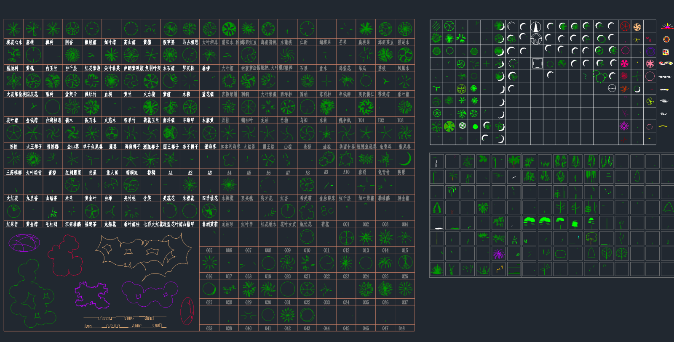Select the plant symbol above 麻楝 label
Image resolution: width=674 pixels, height=342 pixels.
pyautogui.click(x=33, y=29)
